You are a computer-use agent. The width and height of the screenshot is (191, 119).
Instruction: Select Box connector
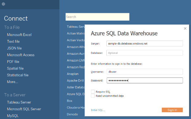pyautogui.click(x=70, y=101)
